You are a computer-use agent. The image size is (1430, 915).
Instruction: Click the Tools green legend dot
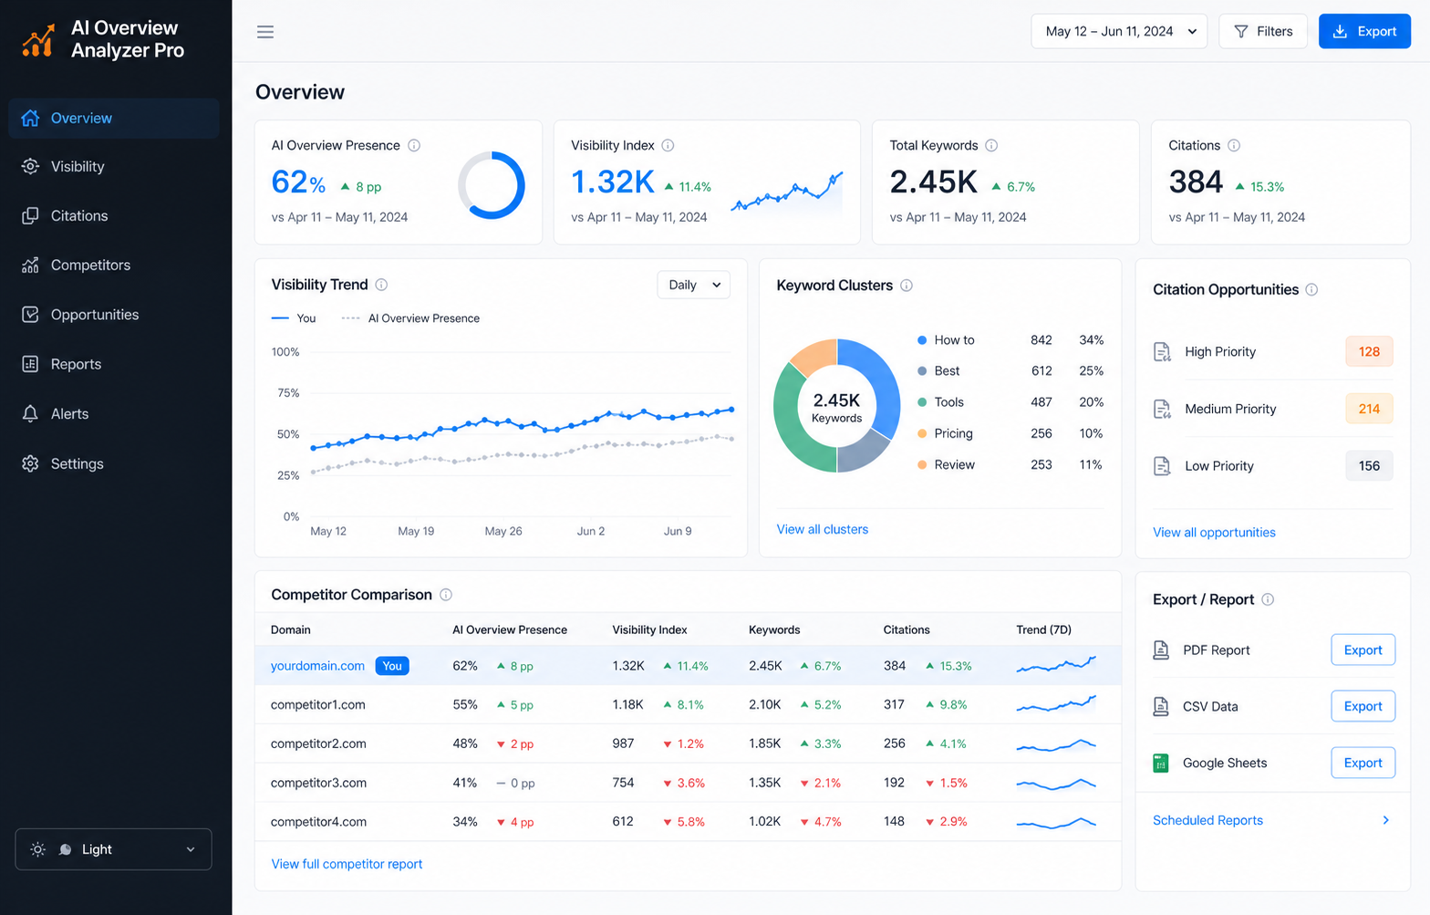point(922,402)
